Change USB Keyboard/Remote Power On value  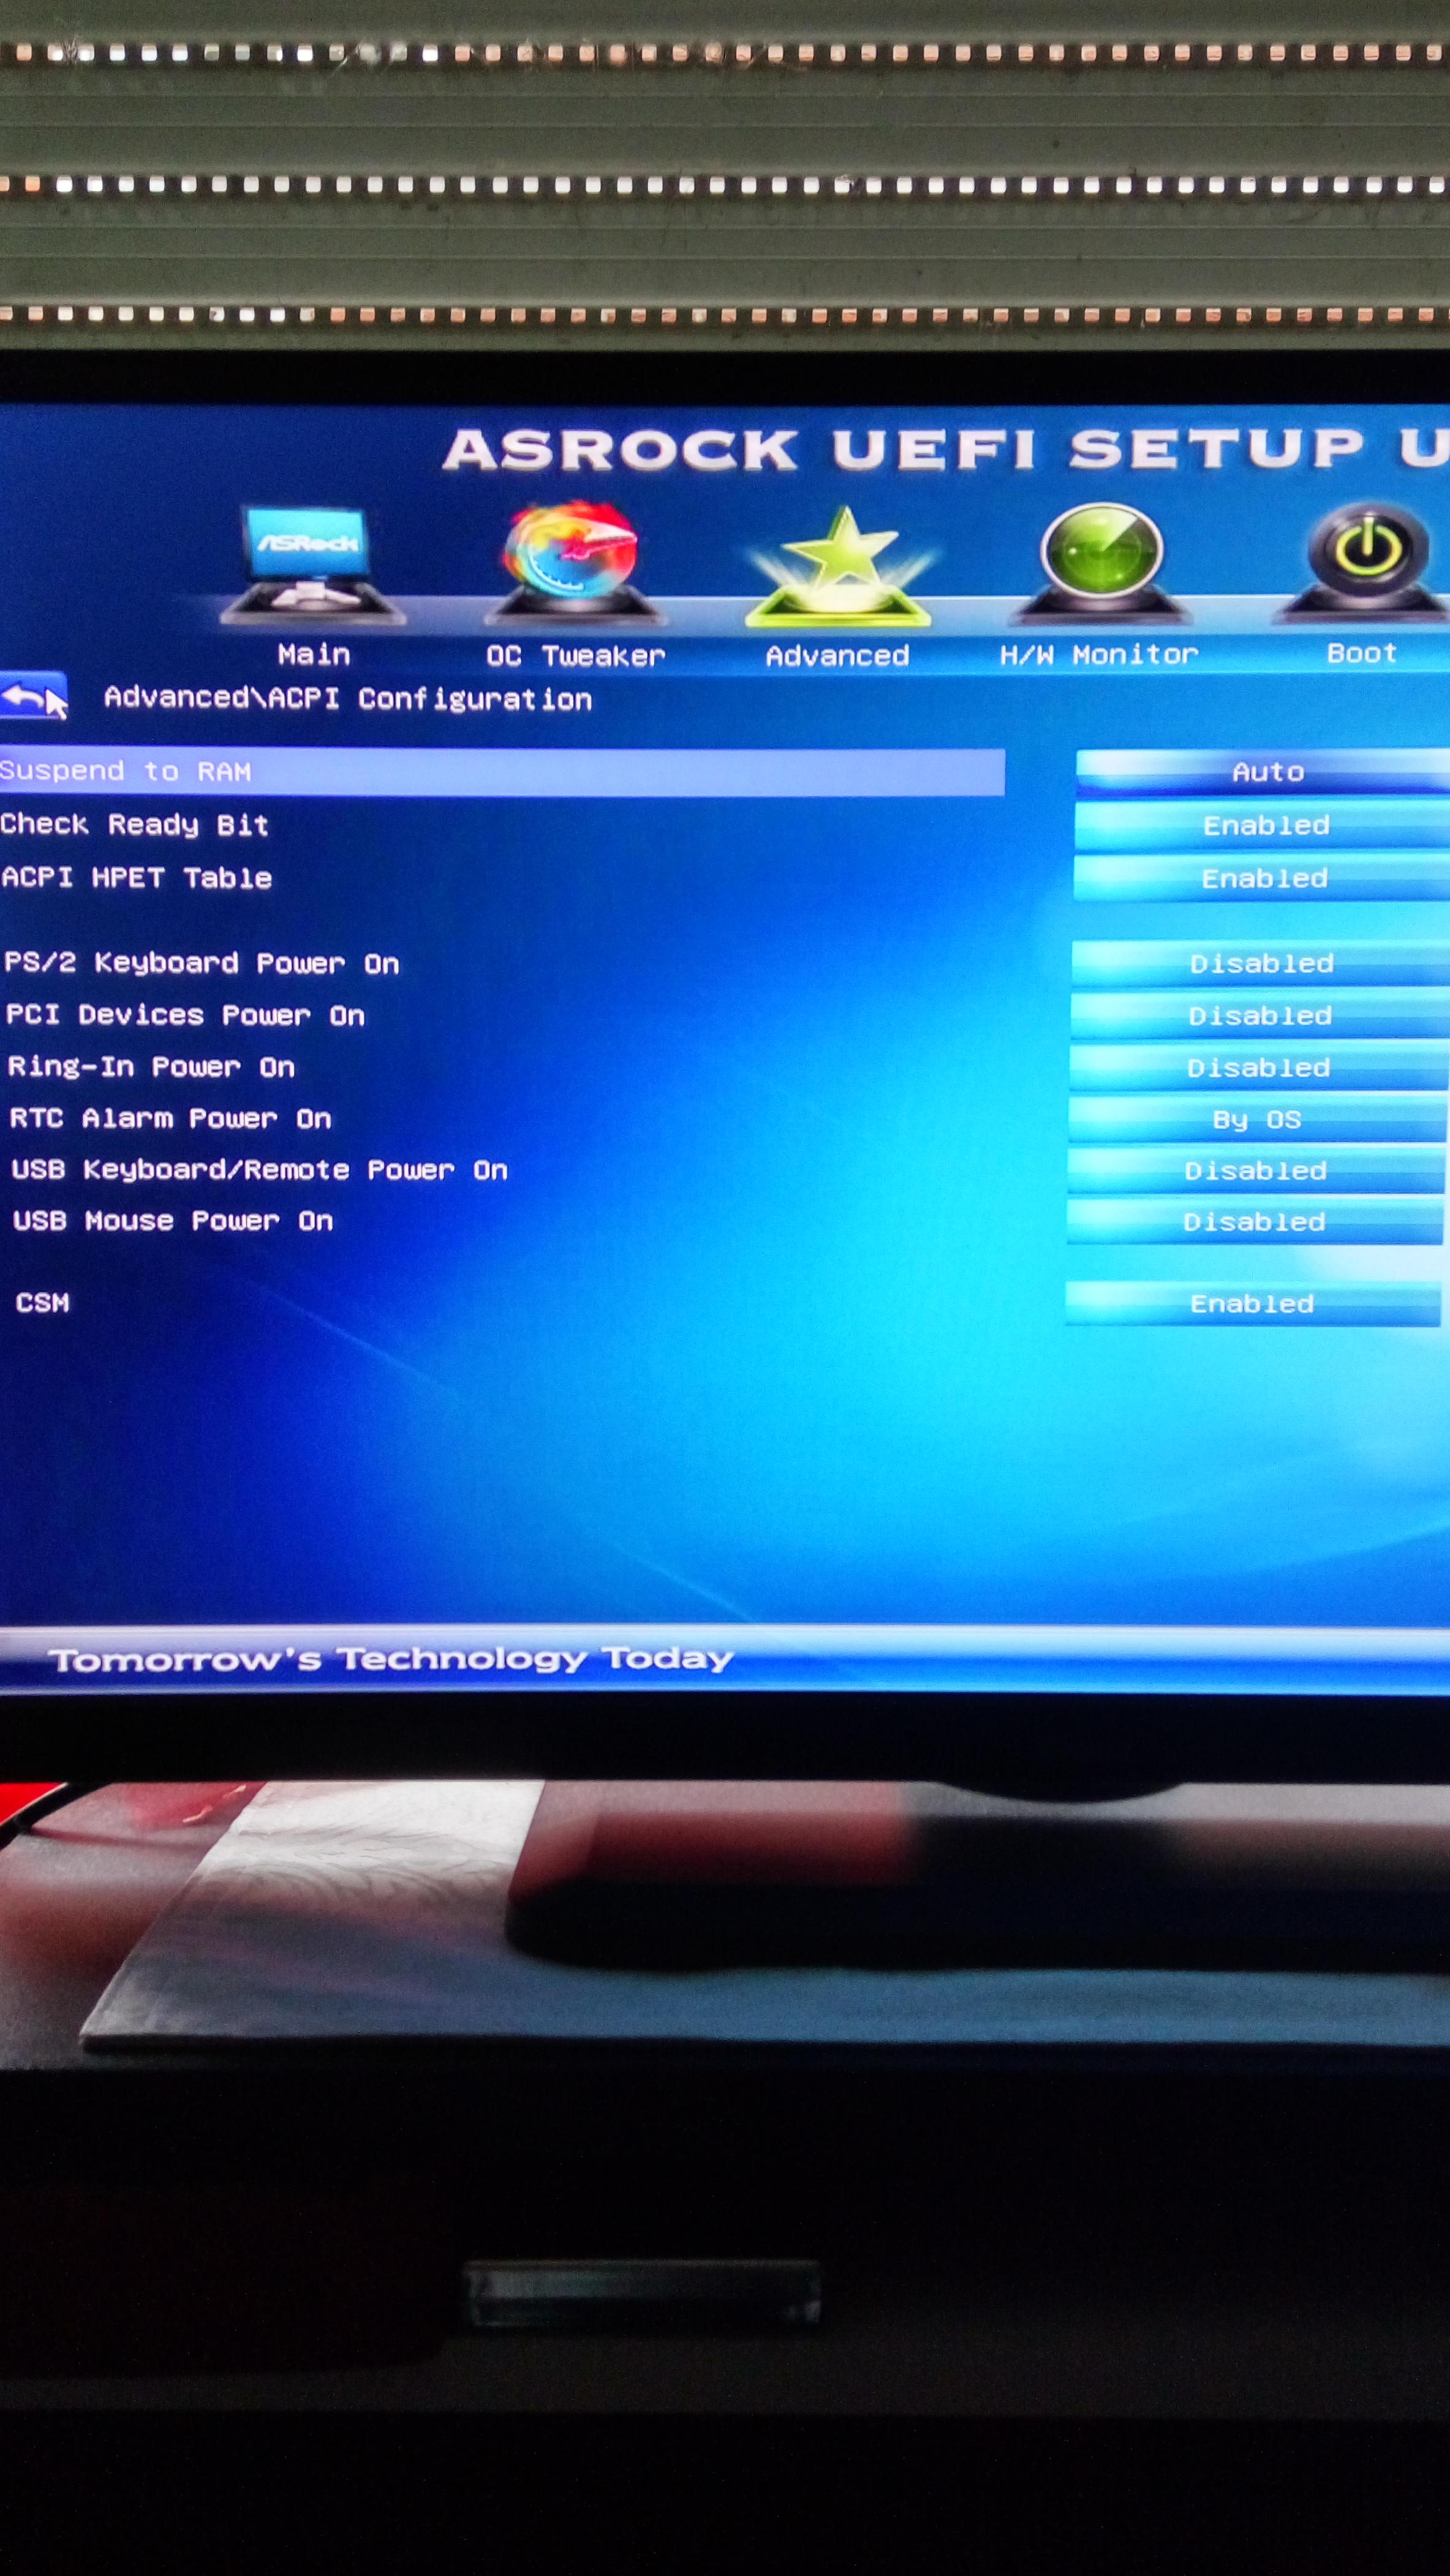click(1255, 1171)
